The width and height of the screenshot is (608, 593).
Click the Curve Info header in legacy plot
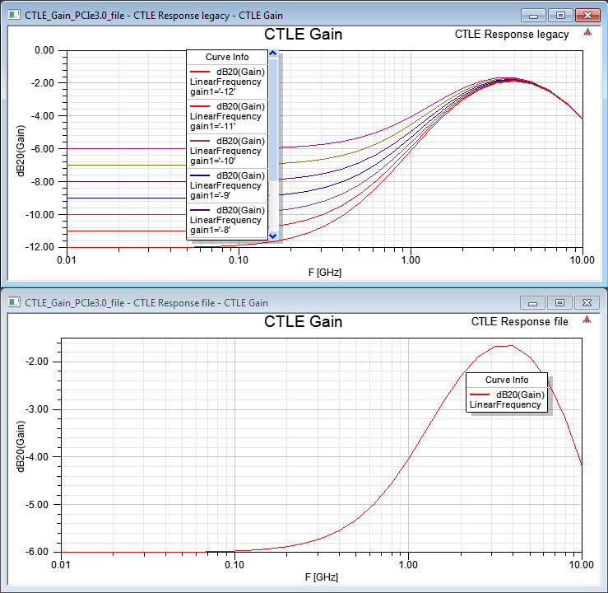coord(227,57)
